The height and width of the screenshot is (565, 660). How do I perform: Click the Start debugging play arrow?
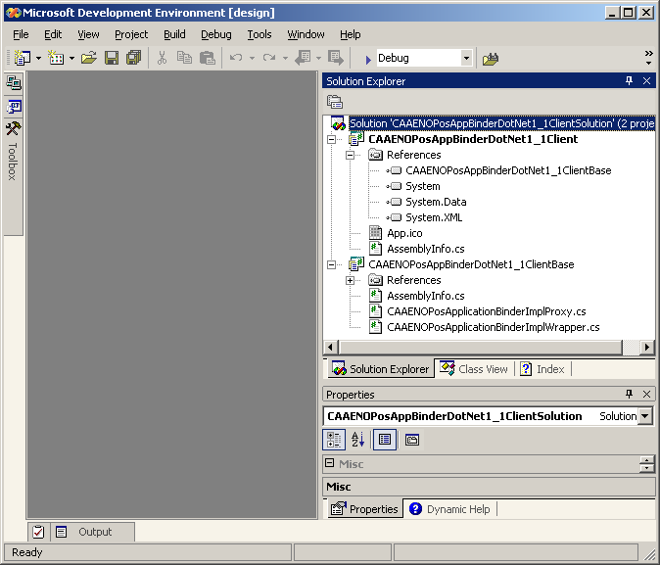click(x=368, y=60)
